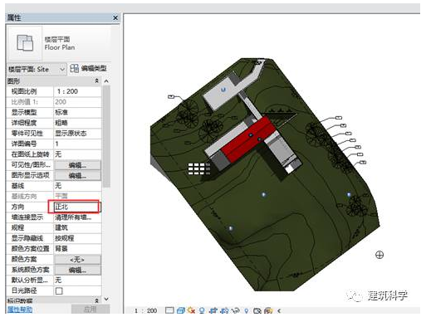Collapse the 图形 section with its double-chevron
Viewport: 426px width, 317px height.
96,80
